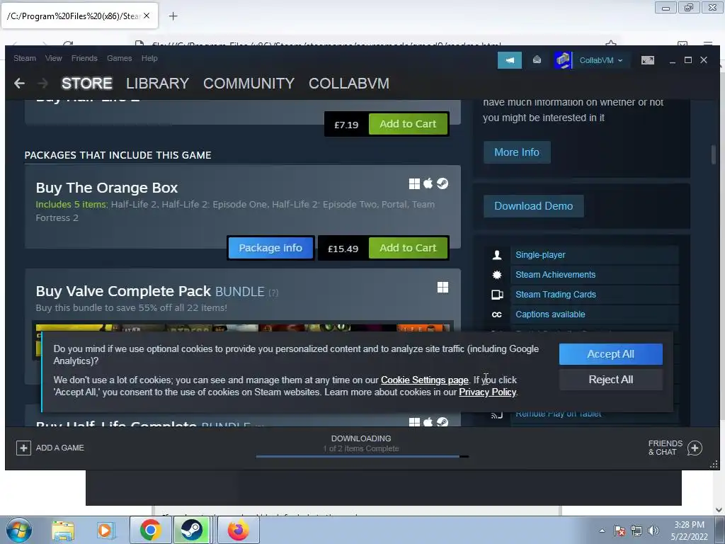Go to the COMMUNITY tab
The width and height of the screenshot is (725, 544).
point(249,84)
